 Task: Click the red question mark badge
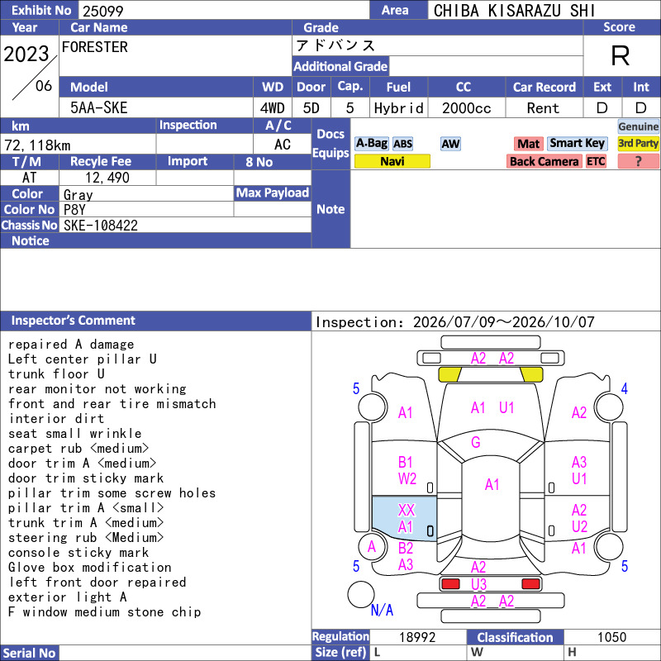[638, 161]
